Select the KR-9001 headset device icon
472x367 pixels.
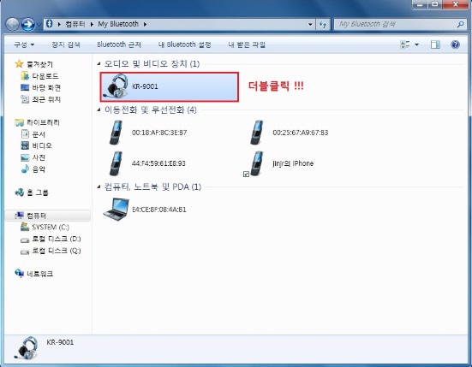point(116,86)
